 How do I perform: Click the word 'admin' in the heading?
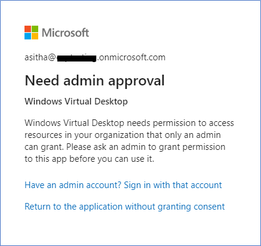pos(84,81)
